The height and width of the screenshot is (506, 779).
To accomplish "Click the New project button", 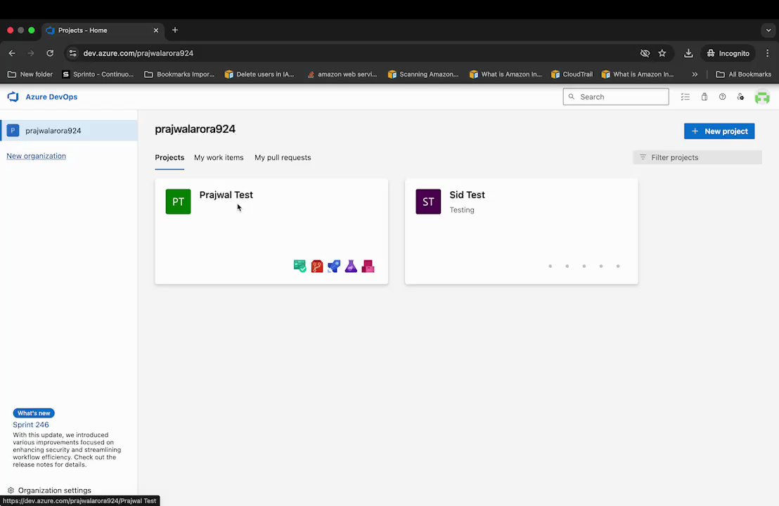I will coord(719,131).
